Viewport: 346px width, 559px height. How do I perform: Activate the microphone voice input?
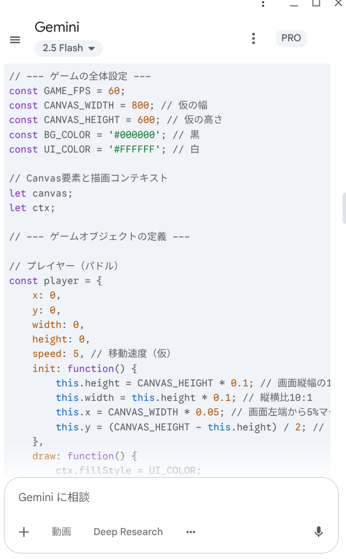319,532
